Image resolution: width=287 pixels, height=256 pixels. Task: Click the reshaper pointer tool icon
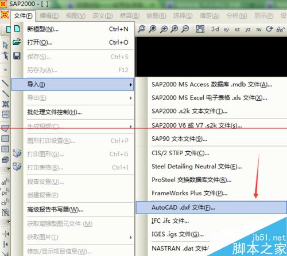point(5,56)
